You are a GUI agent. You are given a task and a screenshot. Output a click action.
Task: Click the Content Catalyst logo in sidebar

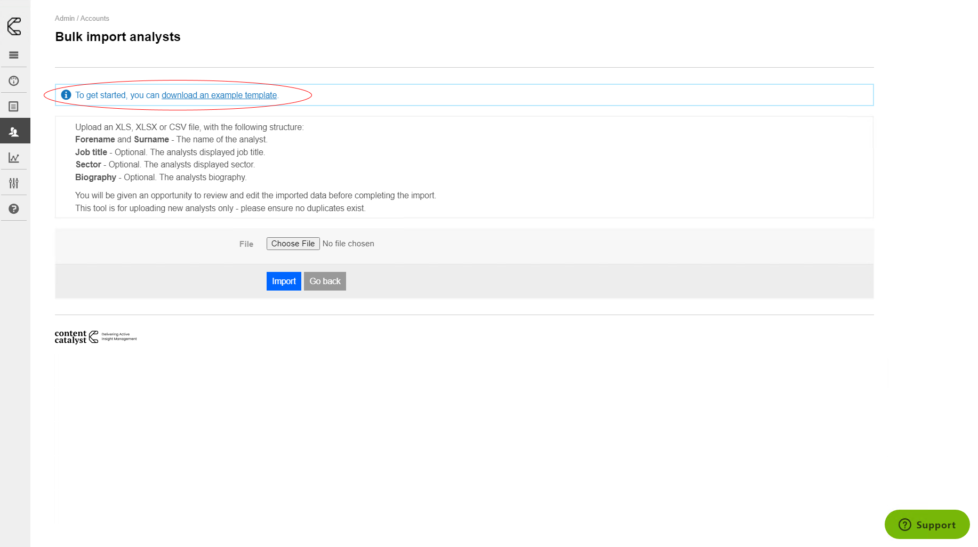pyautogui.click(x=14, y=26)
